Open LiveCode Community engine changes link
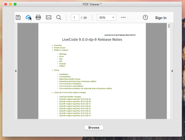This screenshot has height=140, width=185. coord(70,93)
